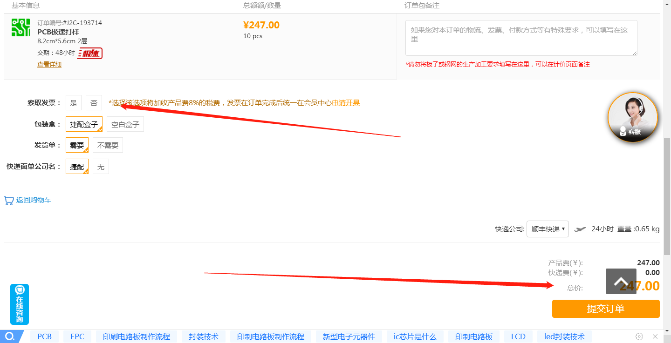Click the scroll-to-top arrow button
The width and height of the screenshot is (671, 343).
point(621,281)
